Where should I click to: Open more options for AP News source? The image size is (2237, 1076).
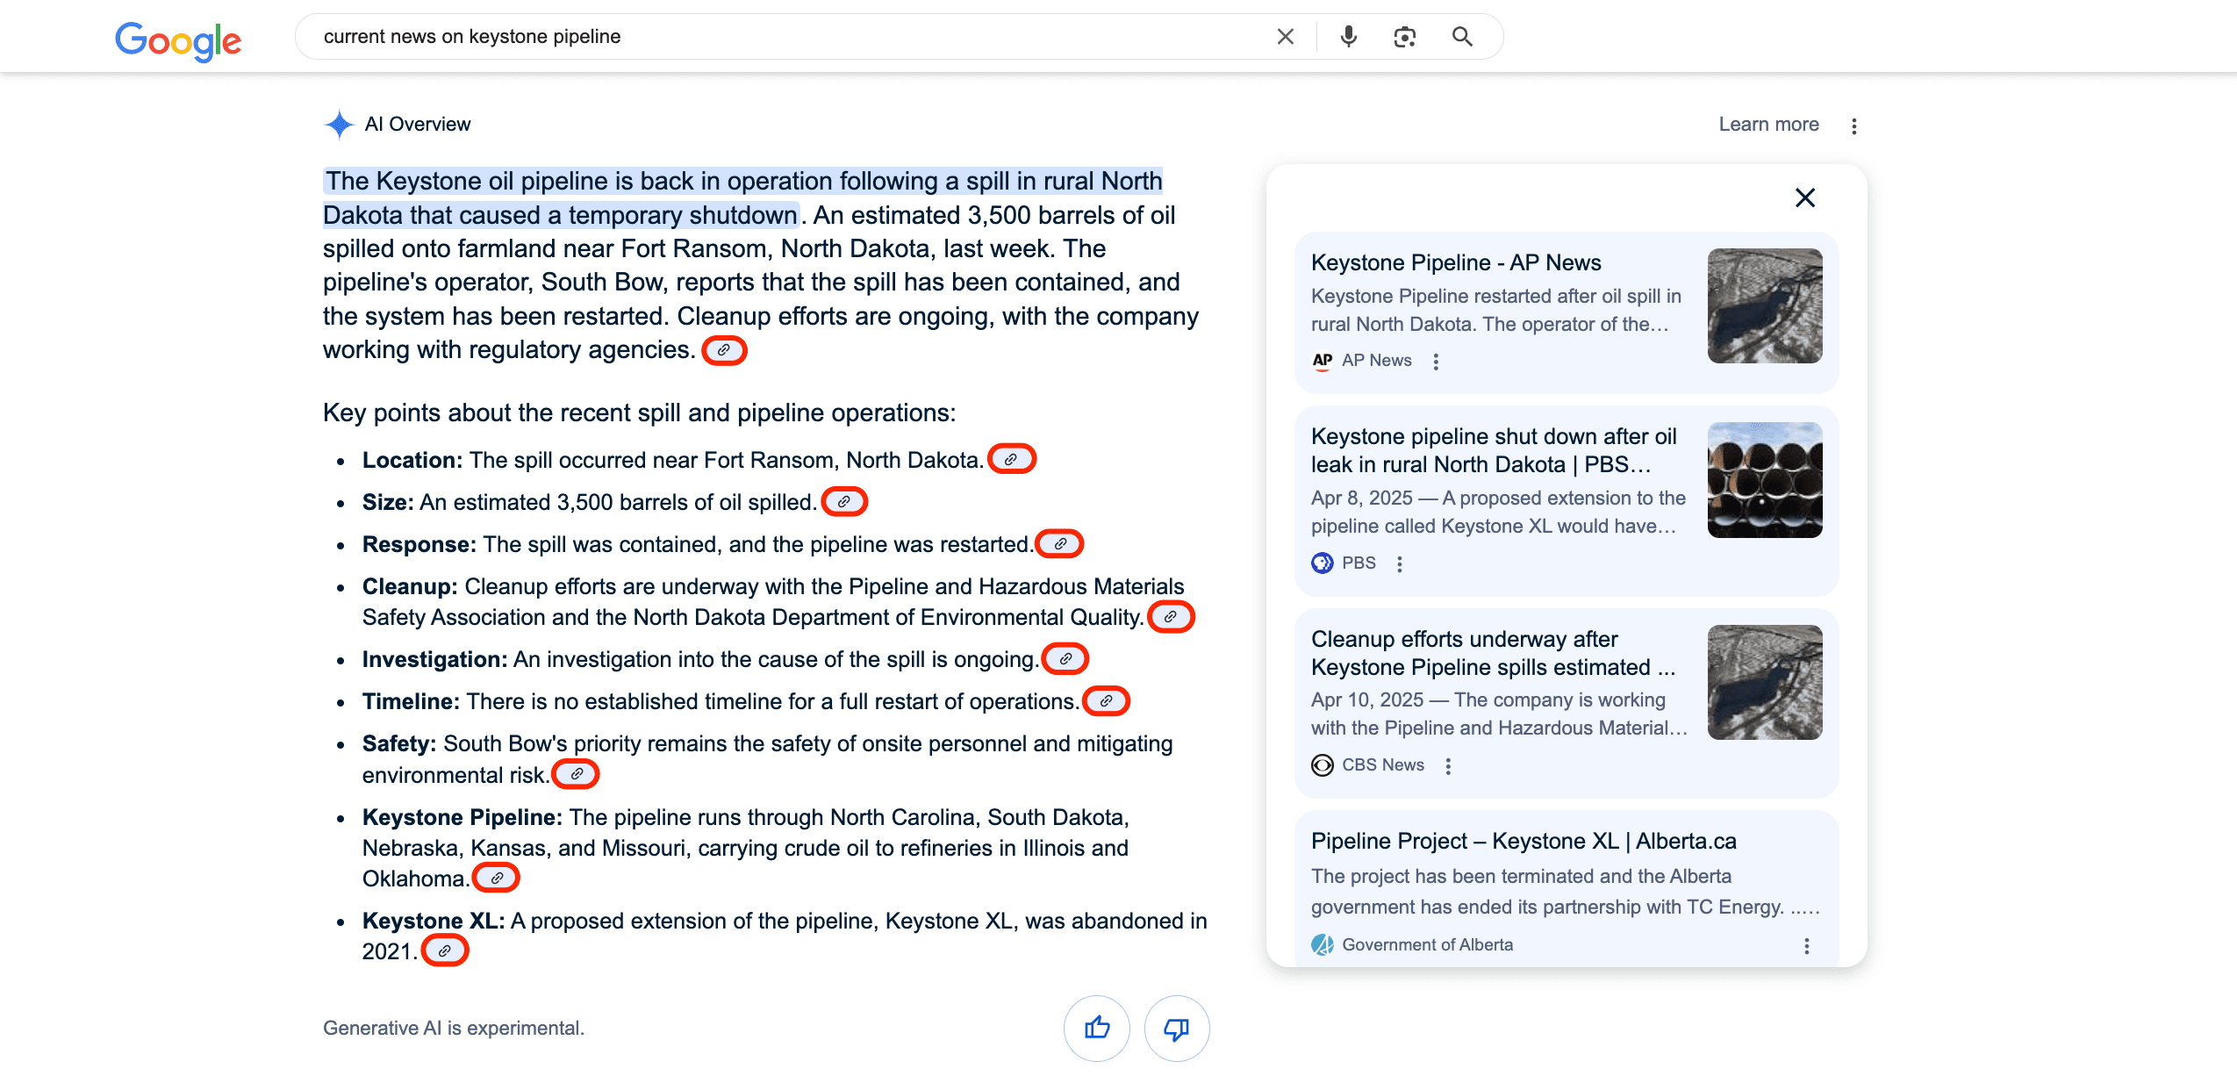point(1436,361)
